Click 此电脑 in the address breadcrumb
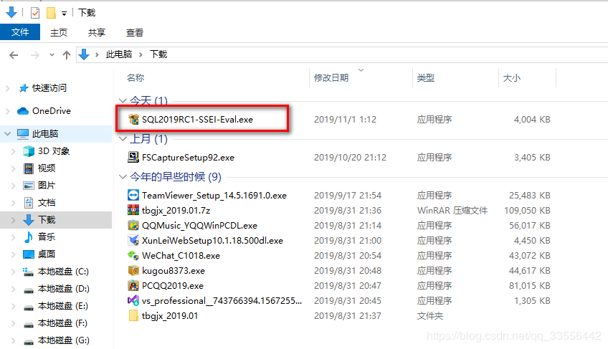The width and height of the screenshot is (608, 349). click(x=118, y=54)
